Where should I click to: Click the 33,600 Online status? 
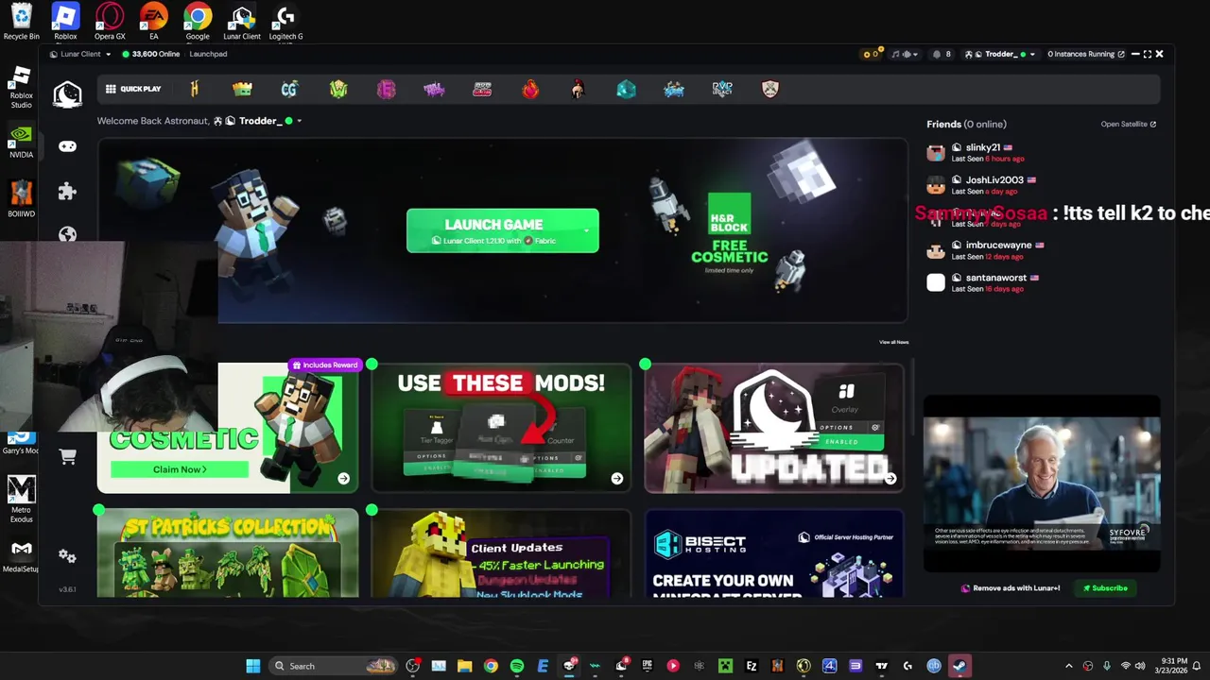point(151,54)
